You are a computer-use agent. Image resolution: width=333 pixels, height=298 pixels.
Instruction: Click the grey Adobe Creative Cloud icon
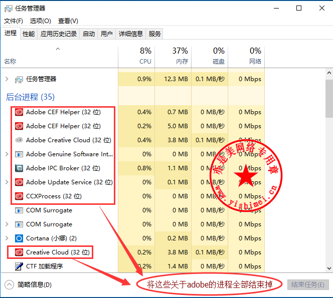19,140
